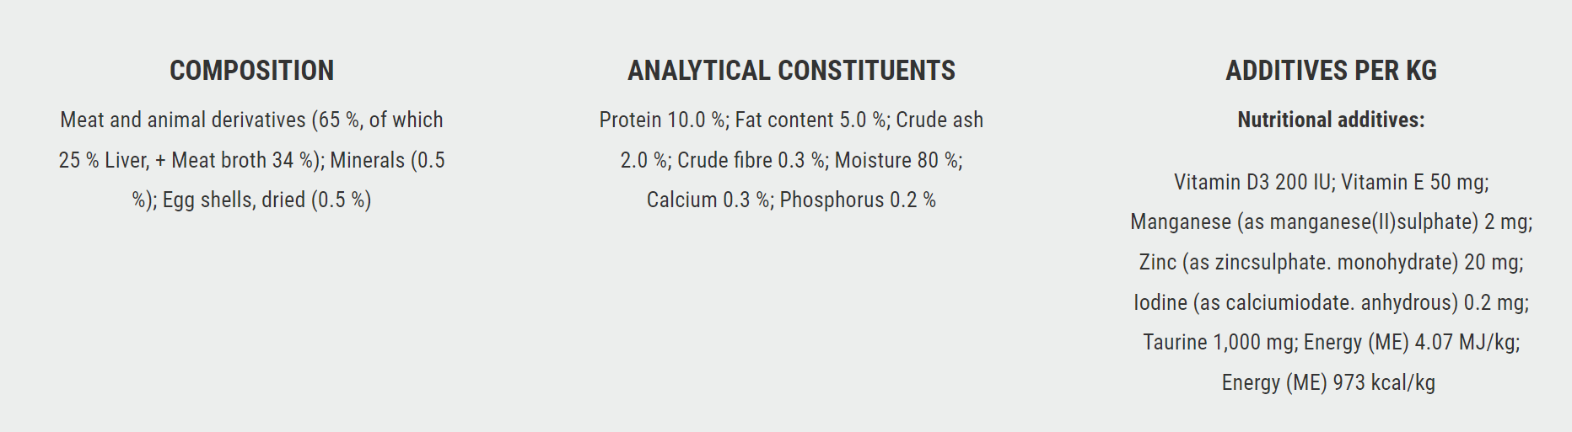Viewport: 1572px width, 432px height.
Task: Click the 'Phosphorus 0.2 %' text
Action: (858, 200)
